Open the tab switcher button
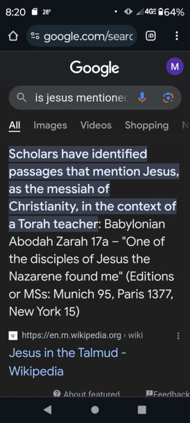 tap(151, 36)
